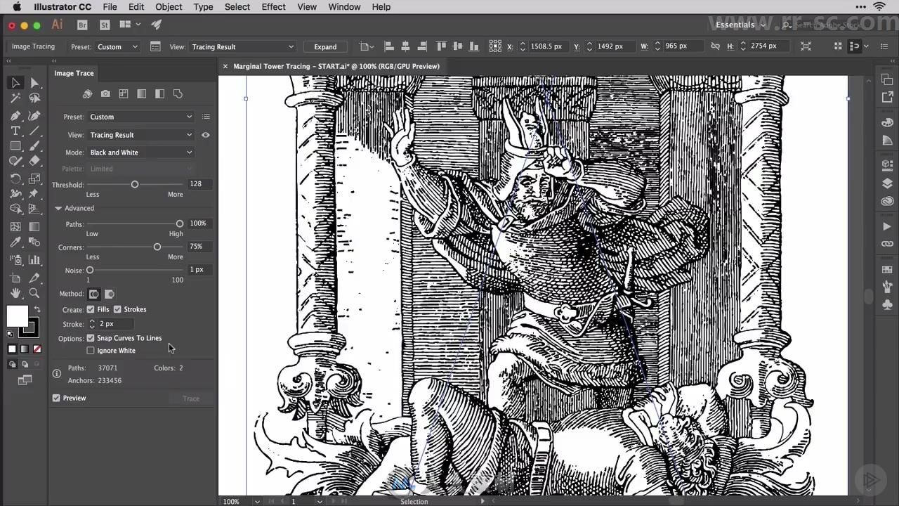Open the View dropdown in Image Trace panel
899x506 pixels.
[x=140, y=135]
